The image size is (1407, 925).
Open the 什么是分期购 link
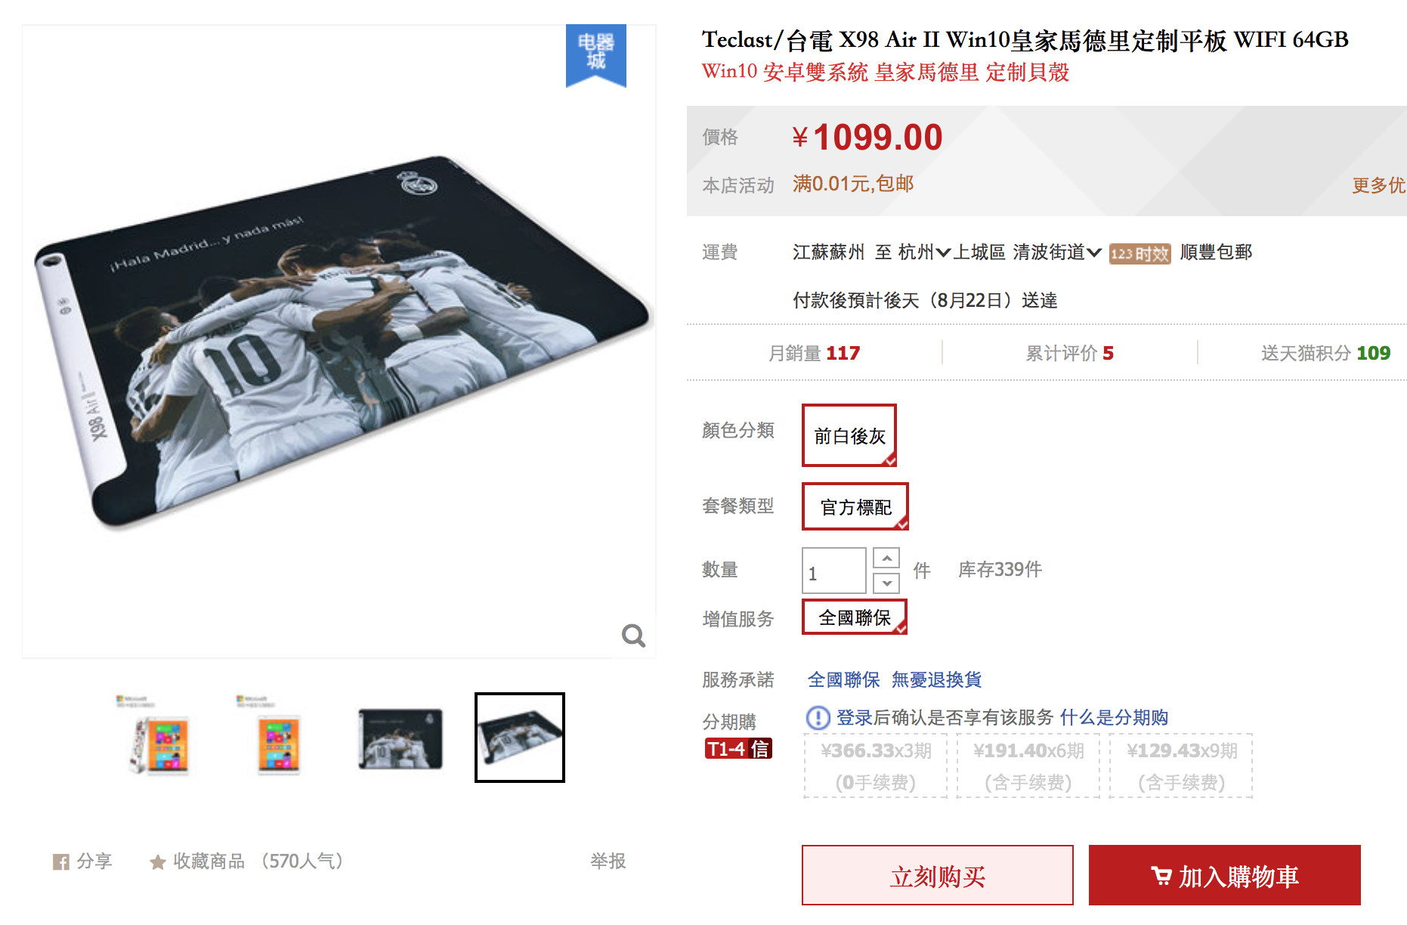(1114, 717)
